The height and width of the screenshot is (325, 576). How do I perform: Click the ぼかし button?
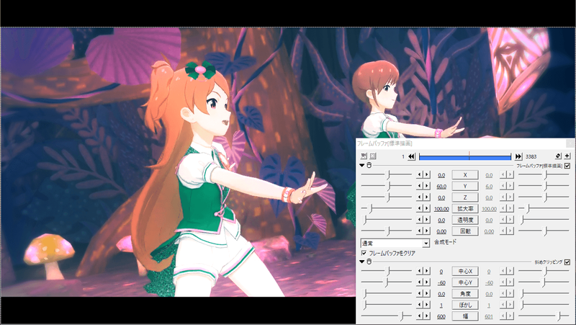click(x=465, y=305)
